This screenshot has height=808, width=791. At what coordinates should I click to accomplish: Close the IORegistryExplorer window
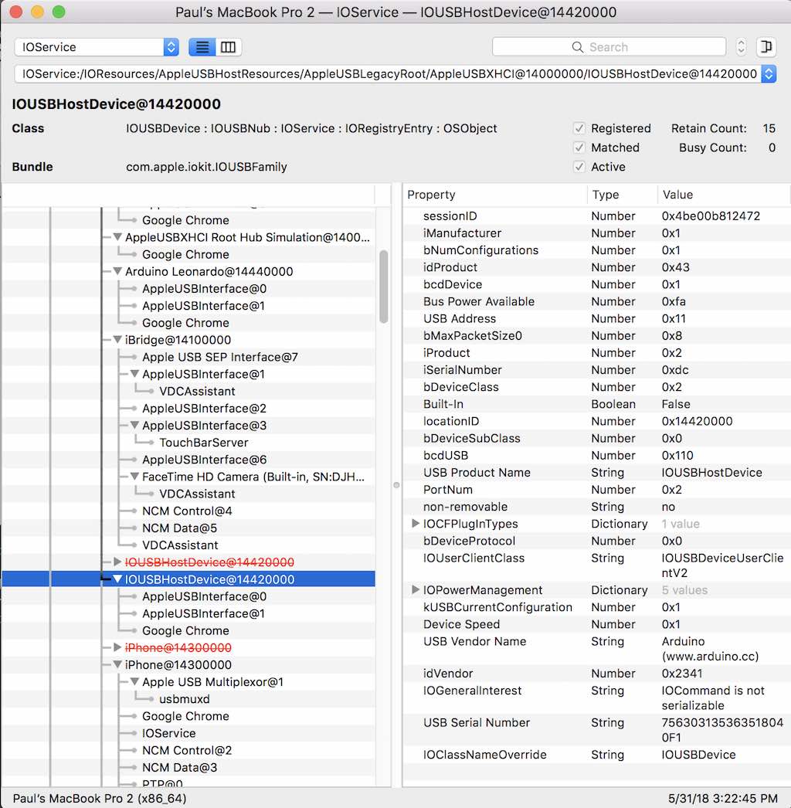click(x=16, y=12)
